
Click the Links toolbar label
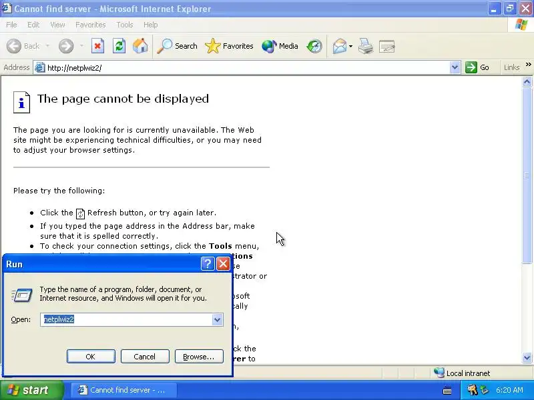coord(512,67)
